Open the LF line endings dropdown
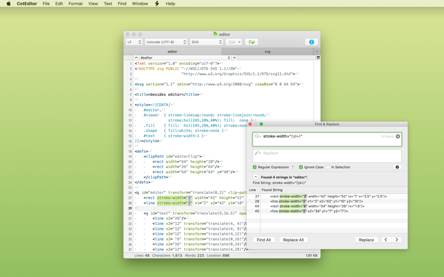 tap(134, 42)
